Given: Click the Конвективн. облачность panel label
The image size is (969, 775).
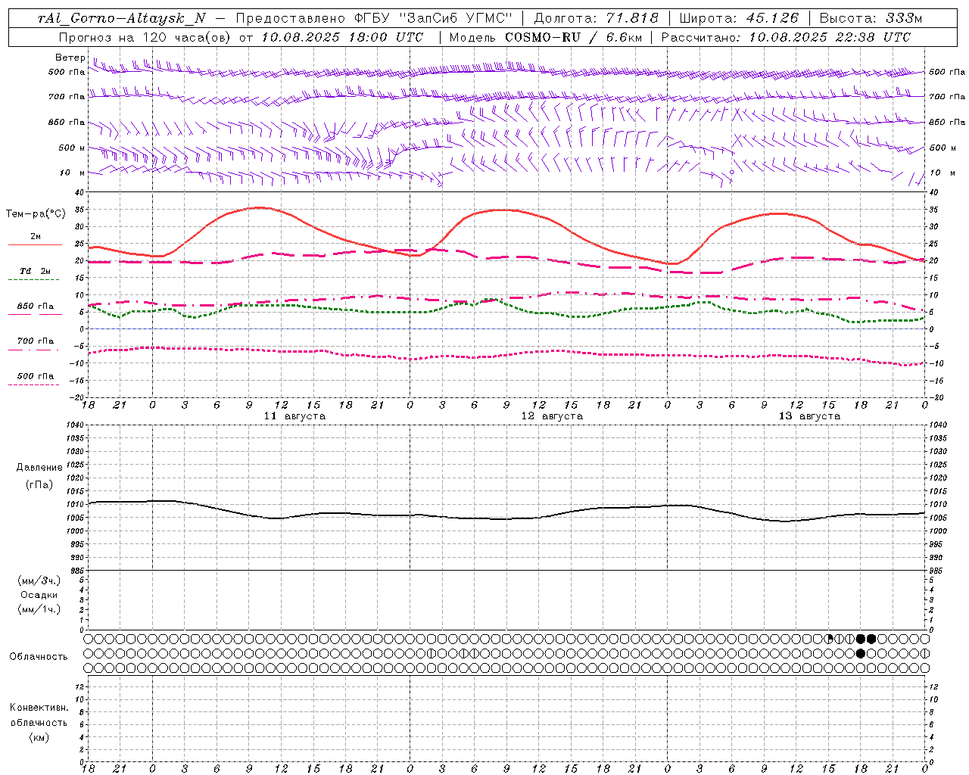Looking at the screenshot, I should click(x=39, y=714).
